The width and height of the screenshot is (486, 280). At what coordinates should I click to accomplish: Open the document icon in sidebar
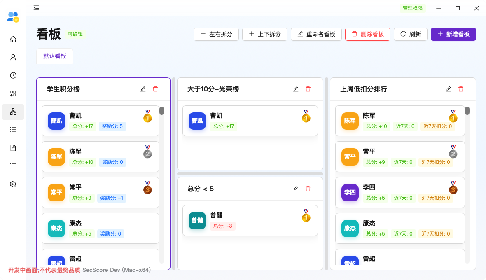pos(13,148)
